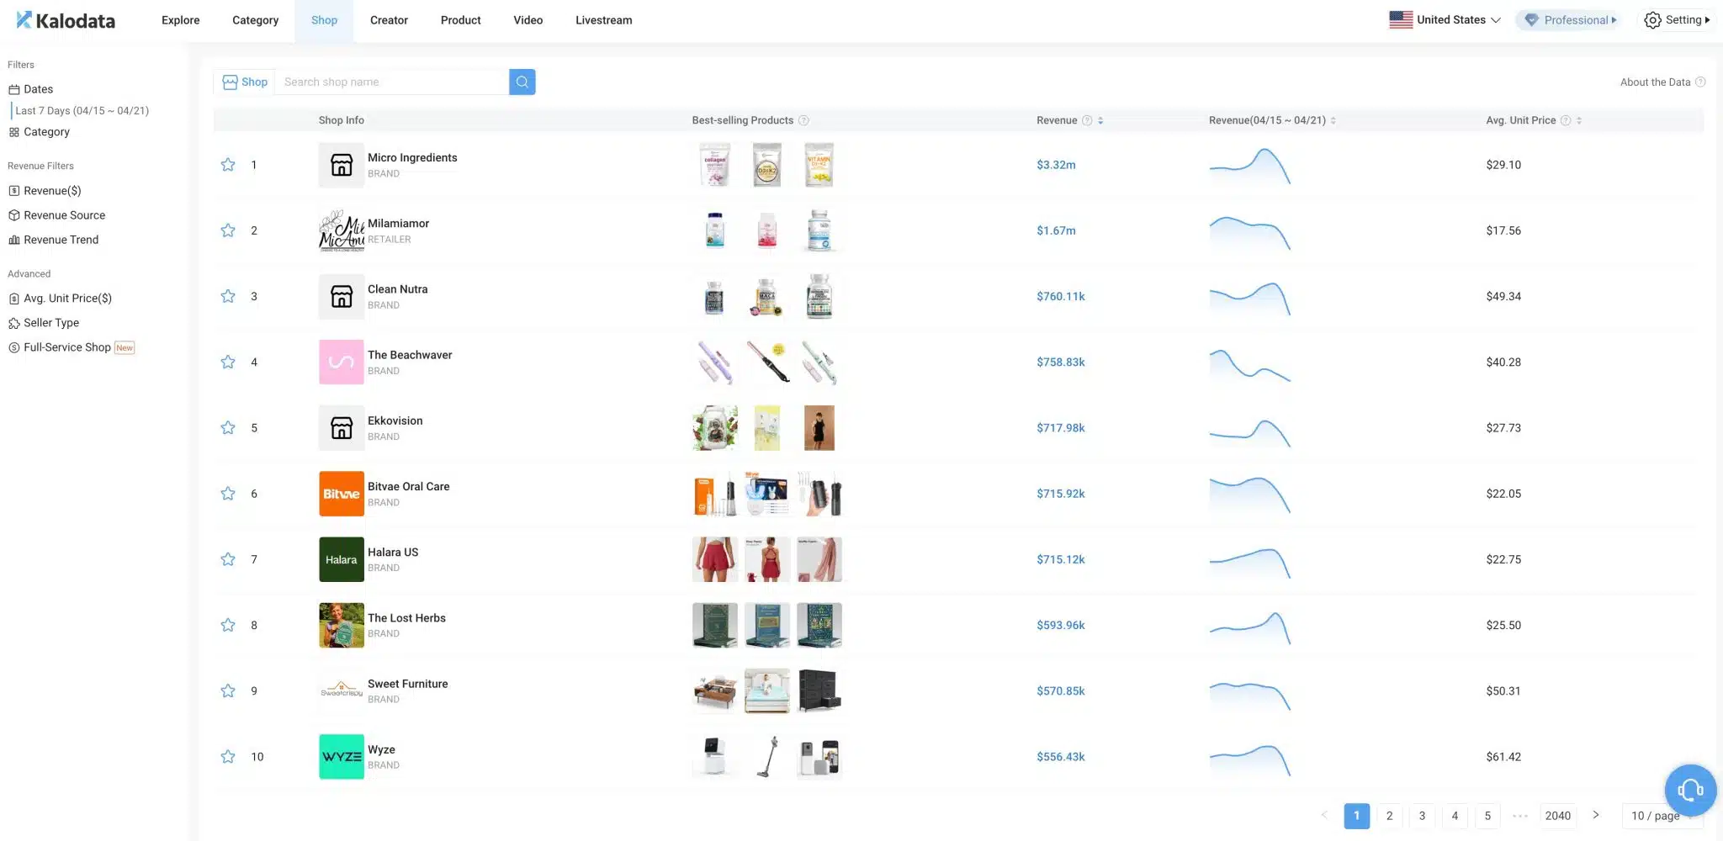Screen dimensions: 1723x841
Task: Click the United States flag icon
Action: point(1401,19)
